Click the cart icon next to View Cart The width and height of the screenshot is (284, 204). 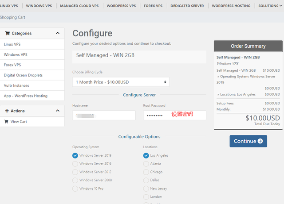[6, 122]
